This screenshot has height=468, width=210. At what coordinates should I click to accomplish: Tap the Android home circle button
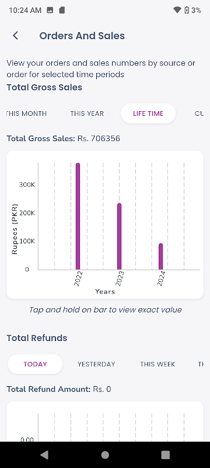(x=105, y=455)
